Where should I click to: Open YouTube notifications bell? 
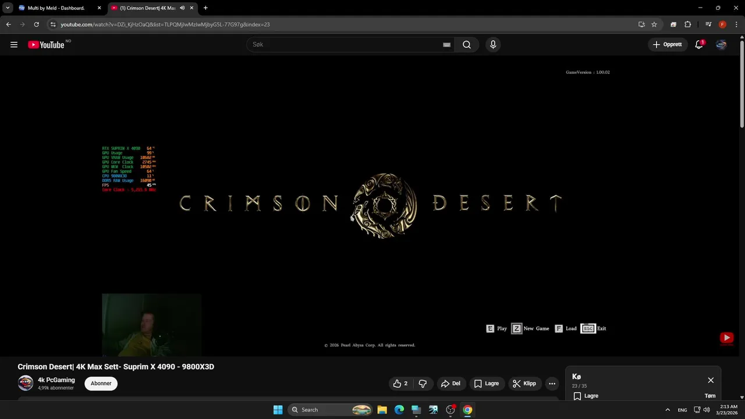[x=699, y=45]
